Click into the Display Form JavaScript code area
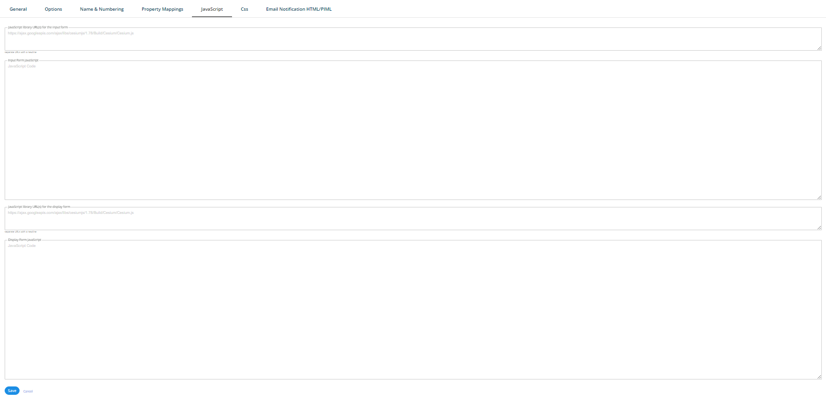This screenshot has height=399, width=826. (413, 310)
